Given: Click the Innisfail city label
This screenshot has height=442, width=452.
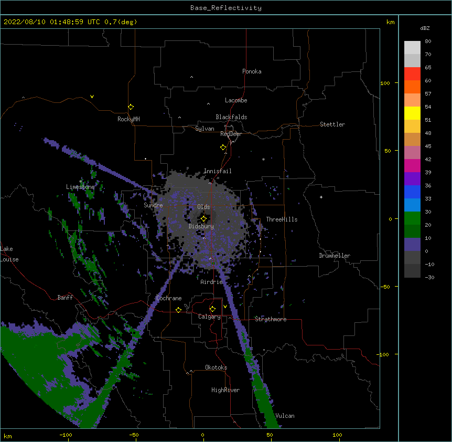Looking at the screenshot, I should (x=218, y=171).
